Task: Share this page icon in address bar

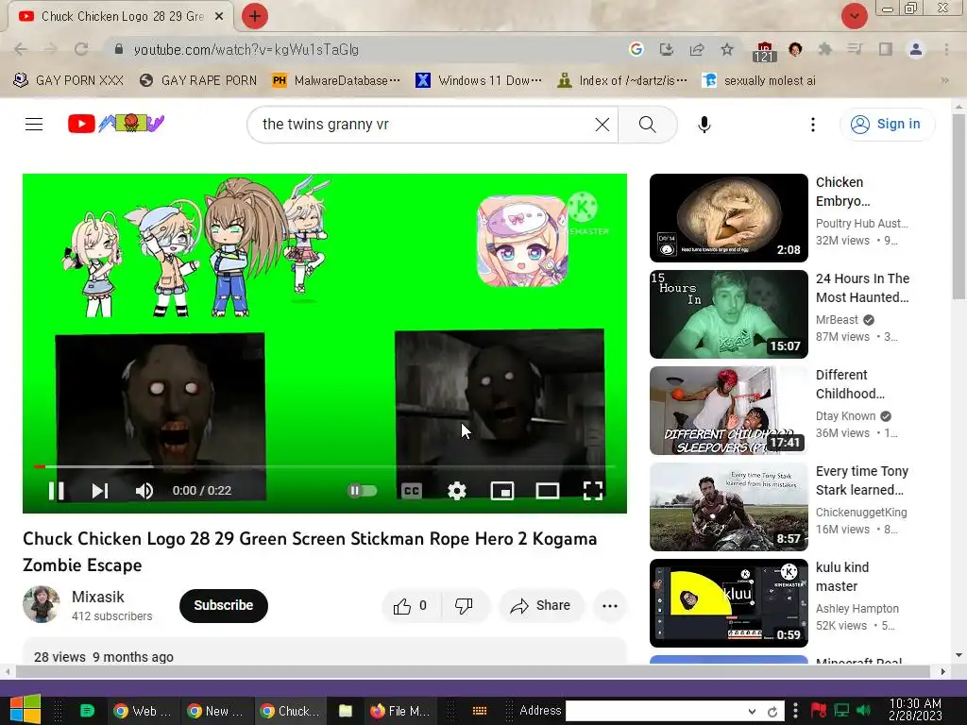Action: point(697,49)
